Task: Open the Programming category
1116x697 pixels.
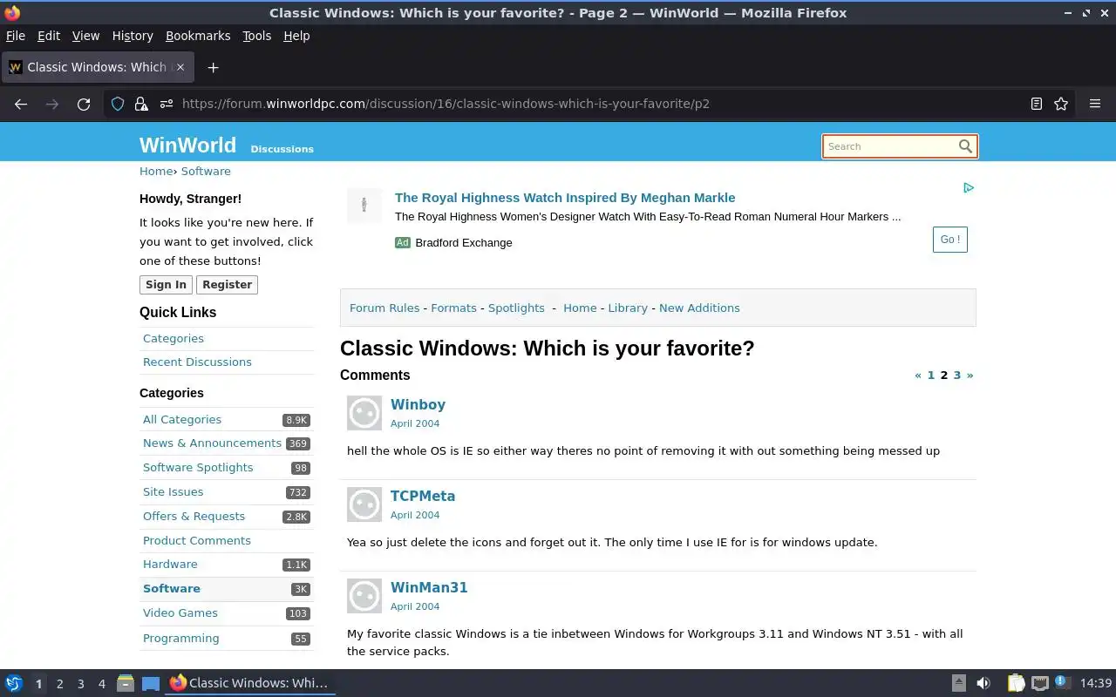Action: click(x=180, y=639)
